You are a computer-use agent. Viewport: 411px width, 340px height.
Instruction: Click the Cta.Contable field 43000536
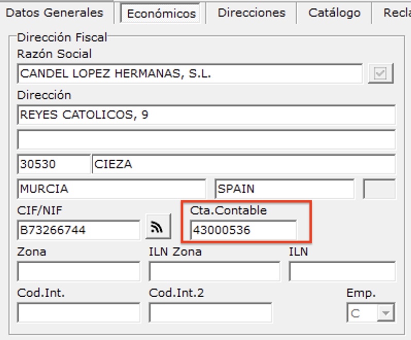(x=243, y=230)
